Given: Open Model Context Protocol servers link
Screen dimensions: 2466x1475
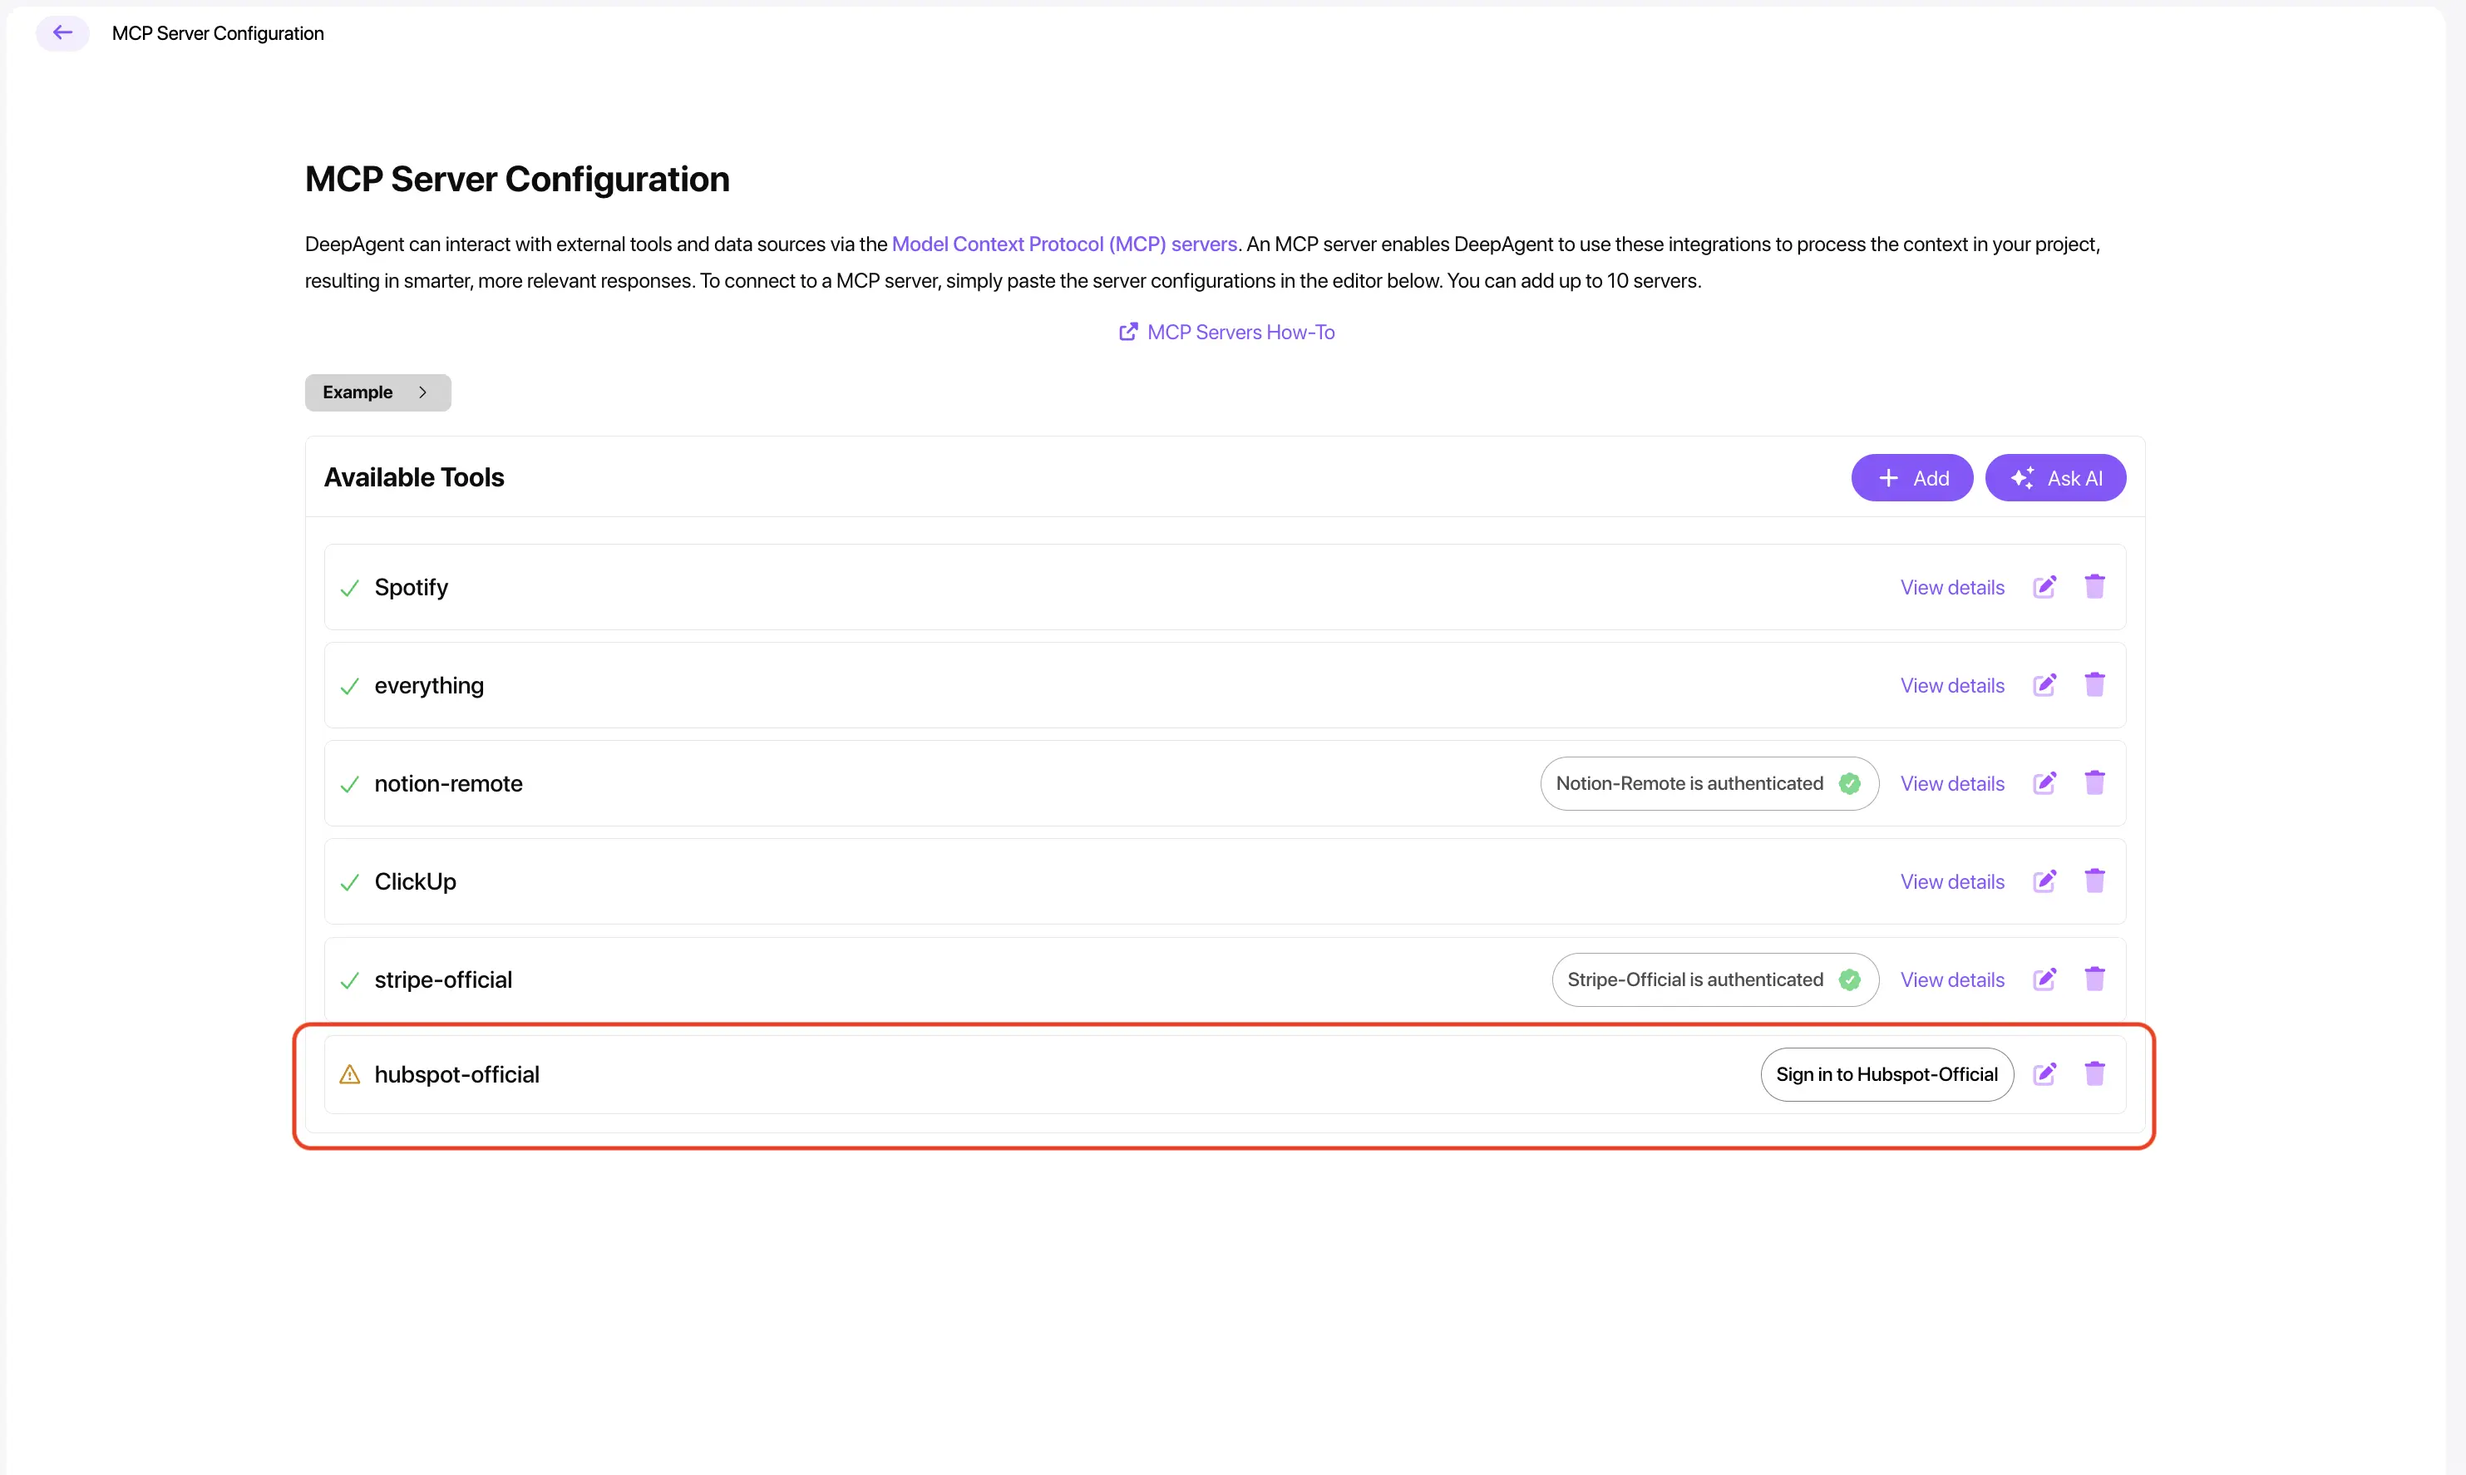Looking at the screenshot, I should tap(1063, 244).
